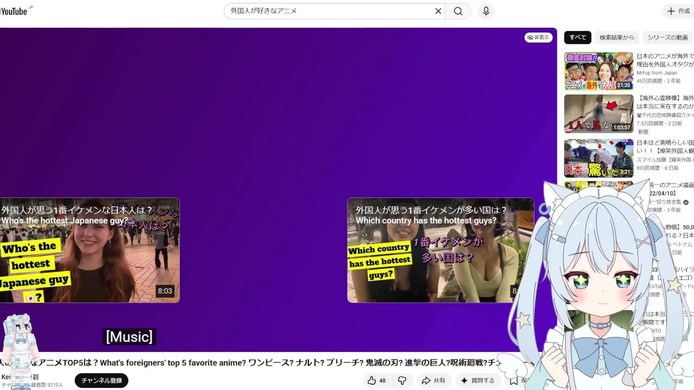Click the 49万回視聴・3年前 view count text
The height and width of the screenshot is (390, 694).
[x=658, y=81]
